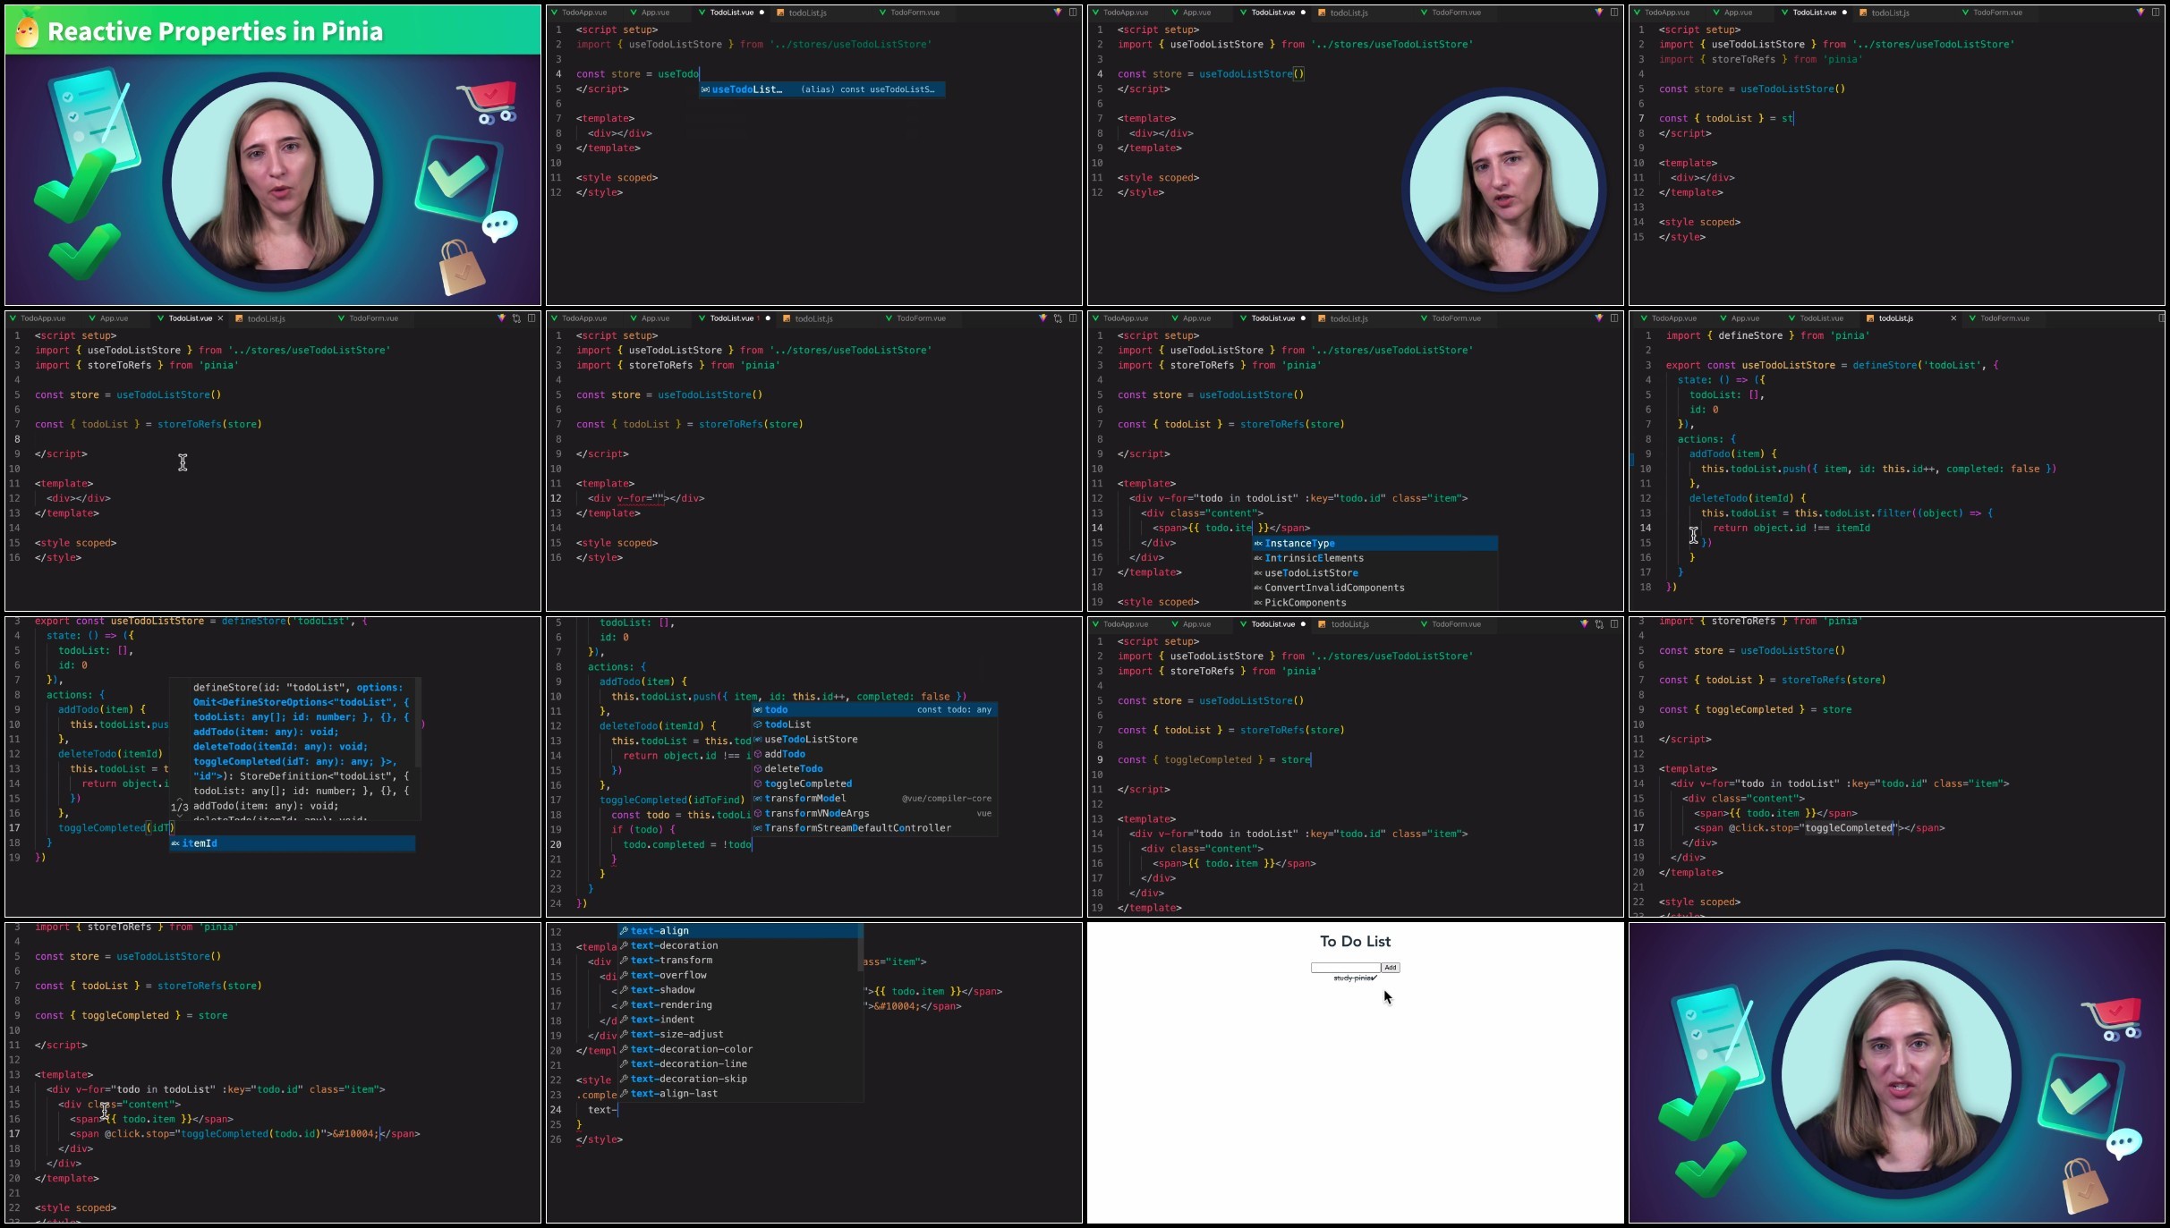Focus the To Do List text input
The width and height of the screenshot is (2170, 1228).
coord(1345,967)
